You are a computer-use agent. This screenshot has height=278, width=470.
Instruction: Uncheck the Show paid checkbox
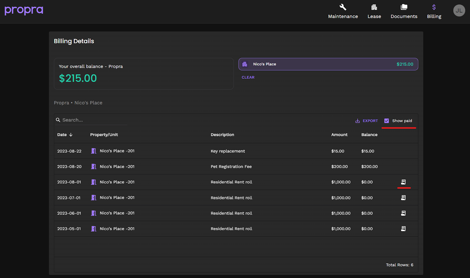pos(387,121)
